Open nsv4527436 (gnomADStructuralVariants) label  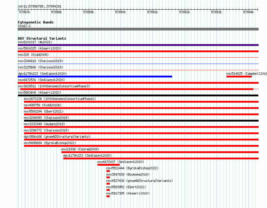click(139, 181)
